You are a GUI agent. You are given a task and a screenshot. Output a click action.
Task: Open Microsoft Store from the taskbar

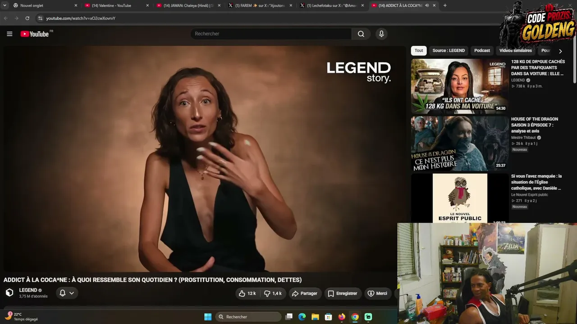(328, 317)
